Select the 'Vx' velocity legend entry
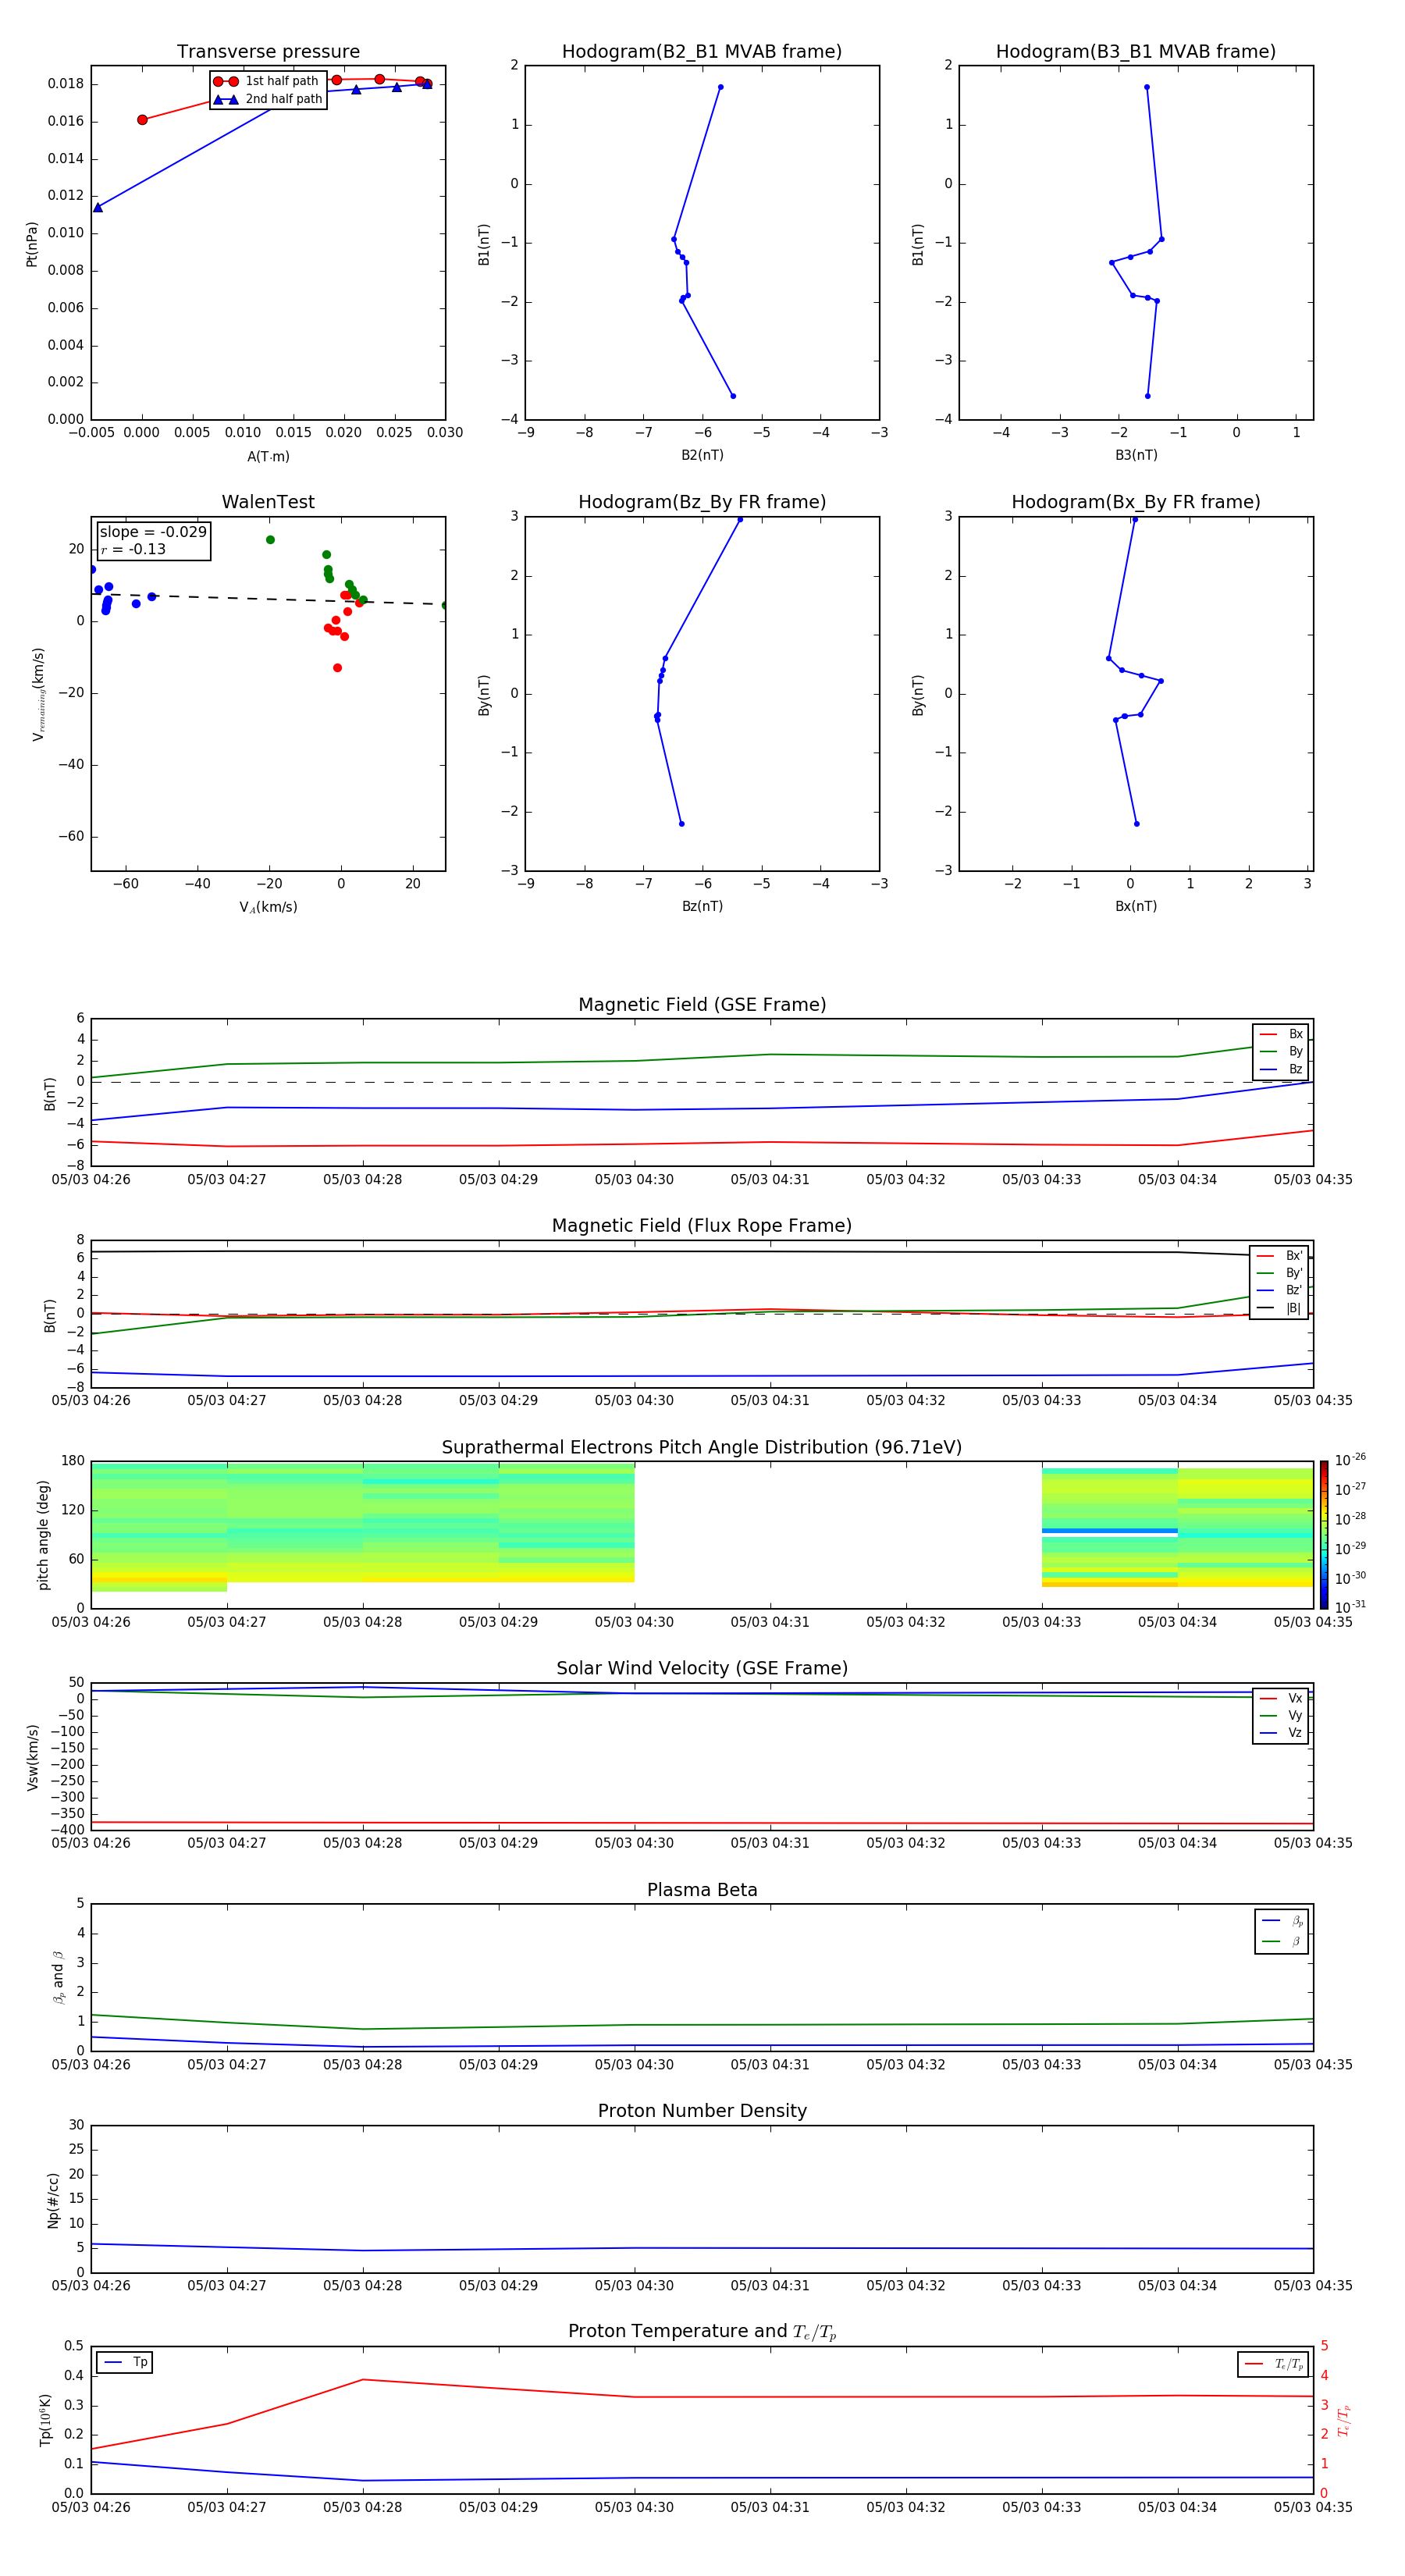 pyautogui.click(x=1281, y=1698)
